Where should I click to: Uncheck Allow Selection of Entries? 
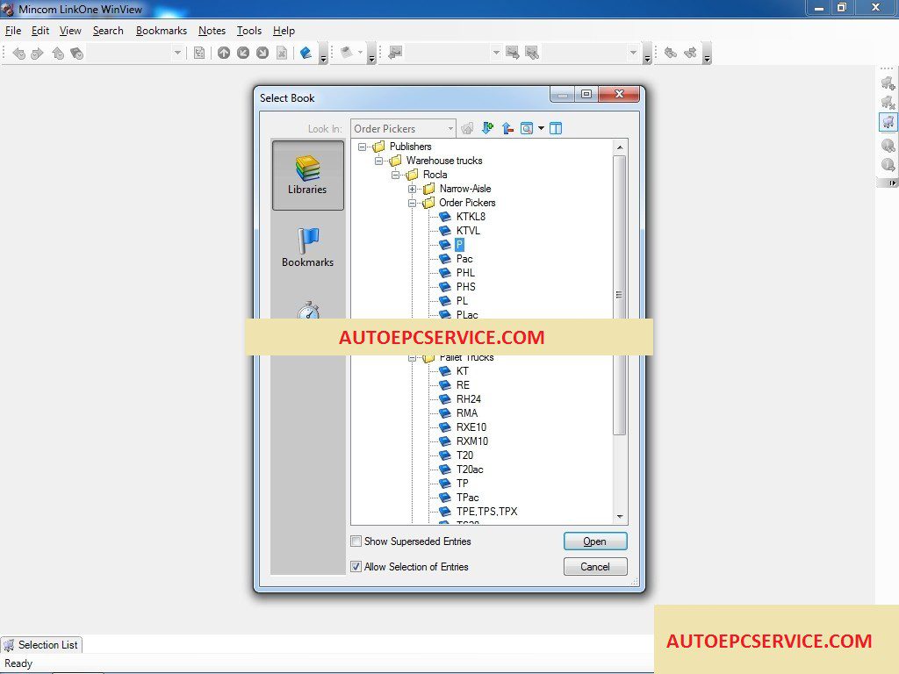coord(356,566)
